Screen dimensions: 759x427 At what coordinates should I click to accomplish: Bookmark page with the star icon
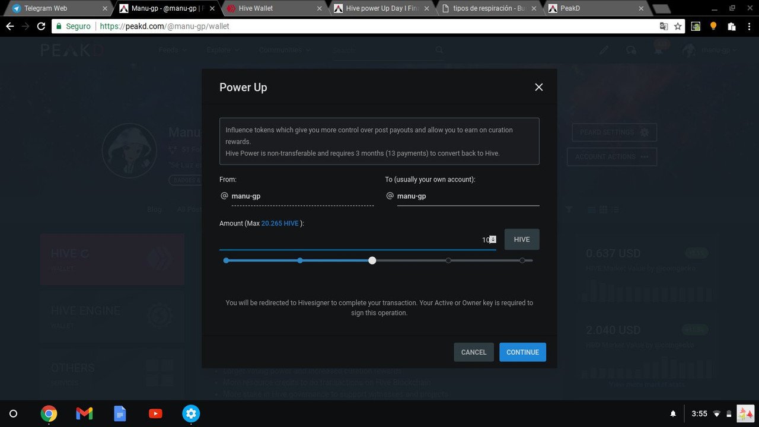[x=678, y=26]
